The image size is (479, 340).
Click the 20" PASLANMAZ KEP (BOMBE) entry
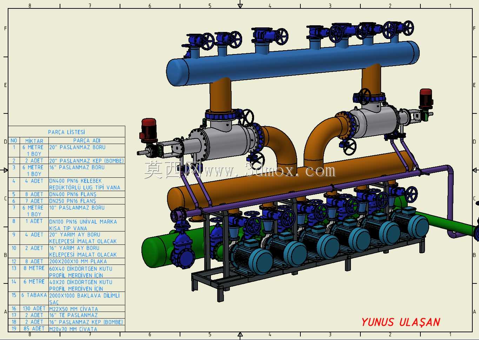pos(86,161)
